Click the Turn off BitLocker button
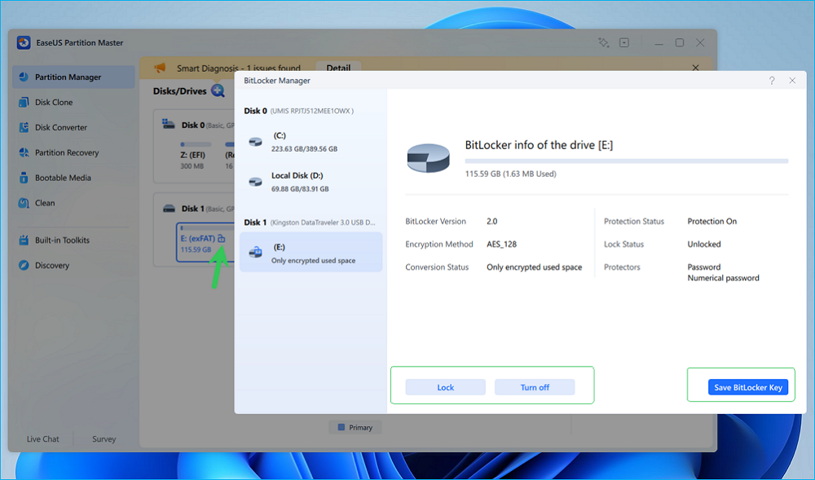815x480 pixels. click(x=535, y=387)
